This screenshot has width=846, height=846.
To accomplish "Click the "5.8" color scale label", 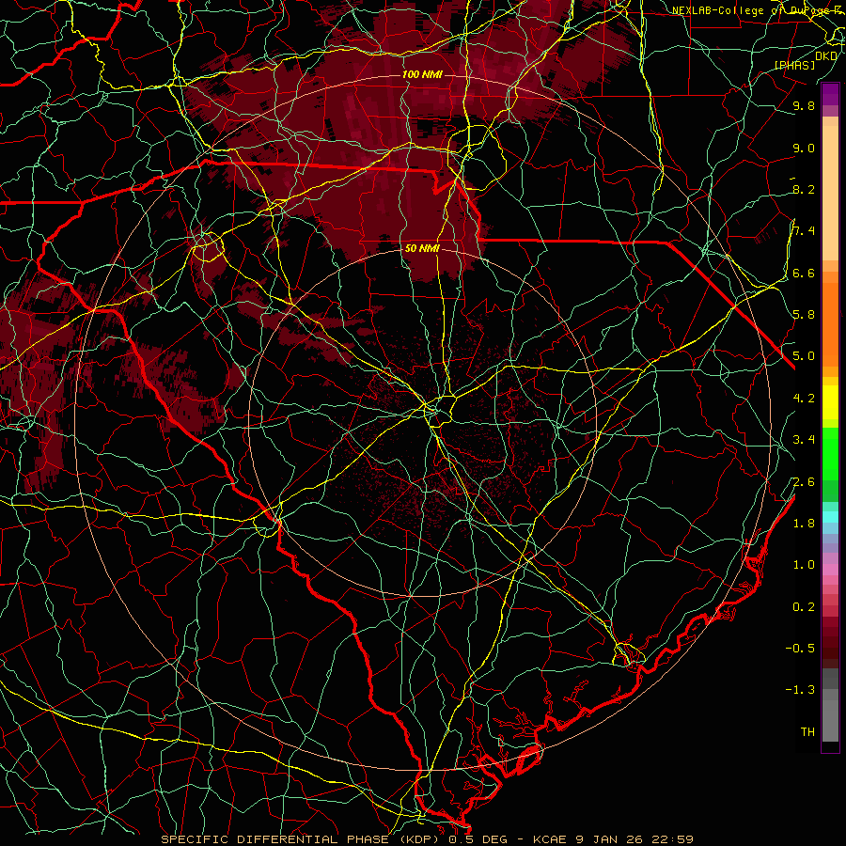I will pyautogui.click(x=804, y=315).
